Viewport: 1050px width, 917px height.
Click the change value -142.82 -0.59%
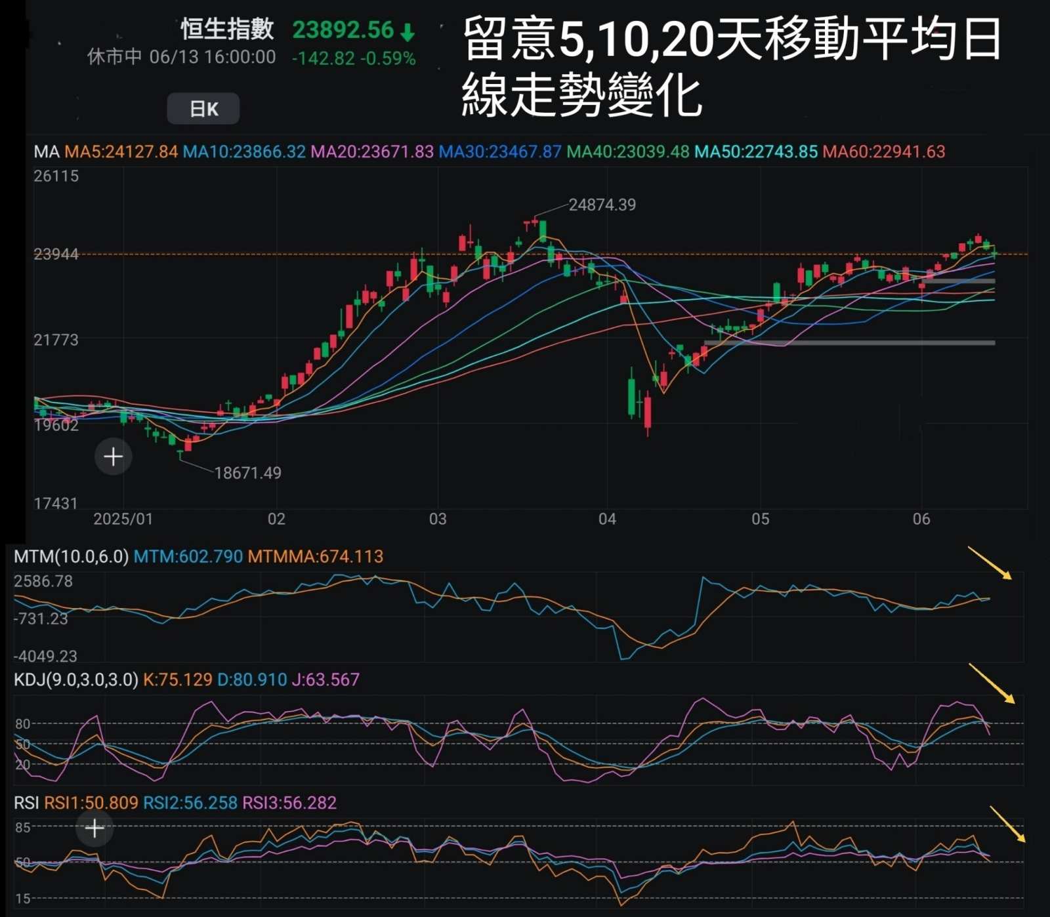[x=354, y=58]
